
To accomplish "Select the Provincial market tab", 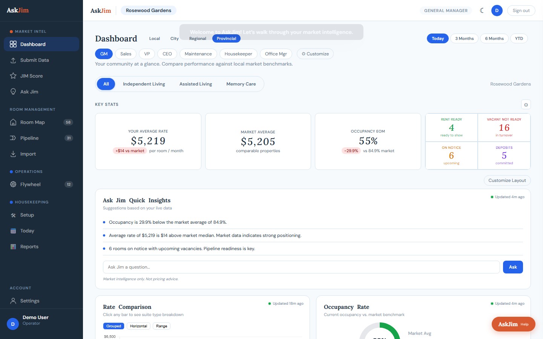I will [226, 38].
